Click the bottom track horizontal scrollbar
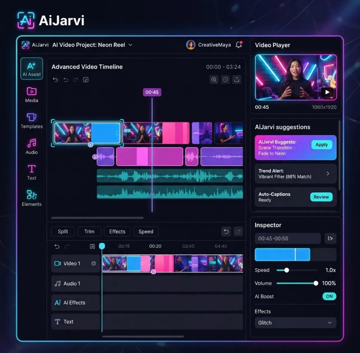360x353 pixels. 143,337
